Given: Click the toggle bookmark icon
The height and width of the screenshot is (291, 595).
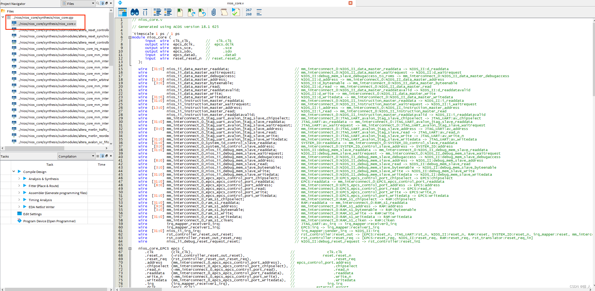Looking at the screenshot, I should tap(180, 12).
